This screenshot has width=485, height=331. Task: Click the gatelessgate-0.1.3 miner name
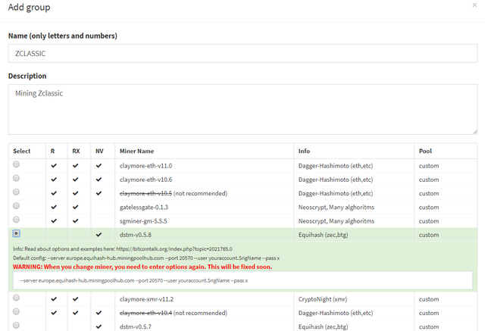[144, 207]
